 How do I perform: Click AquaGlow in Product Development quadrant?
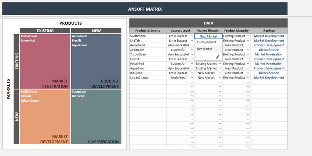pos(79,45)
